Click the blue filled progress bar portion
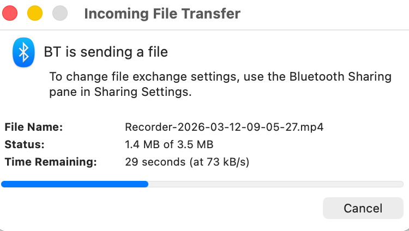 click(x=75, y=184)
